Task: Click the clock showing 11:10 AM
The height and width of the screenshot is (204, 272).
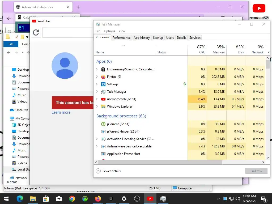Action: pyautogui.click(x=249, y=196)
